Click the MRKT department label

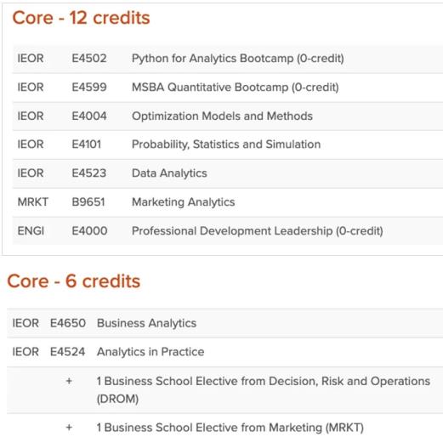pos(33,202)
